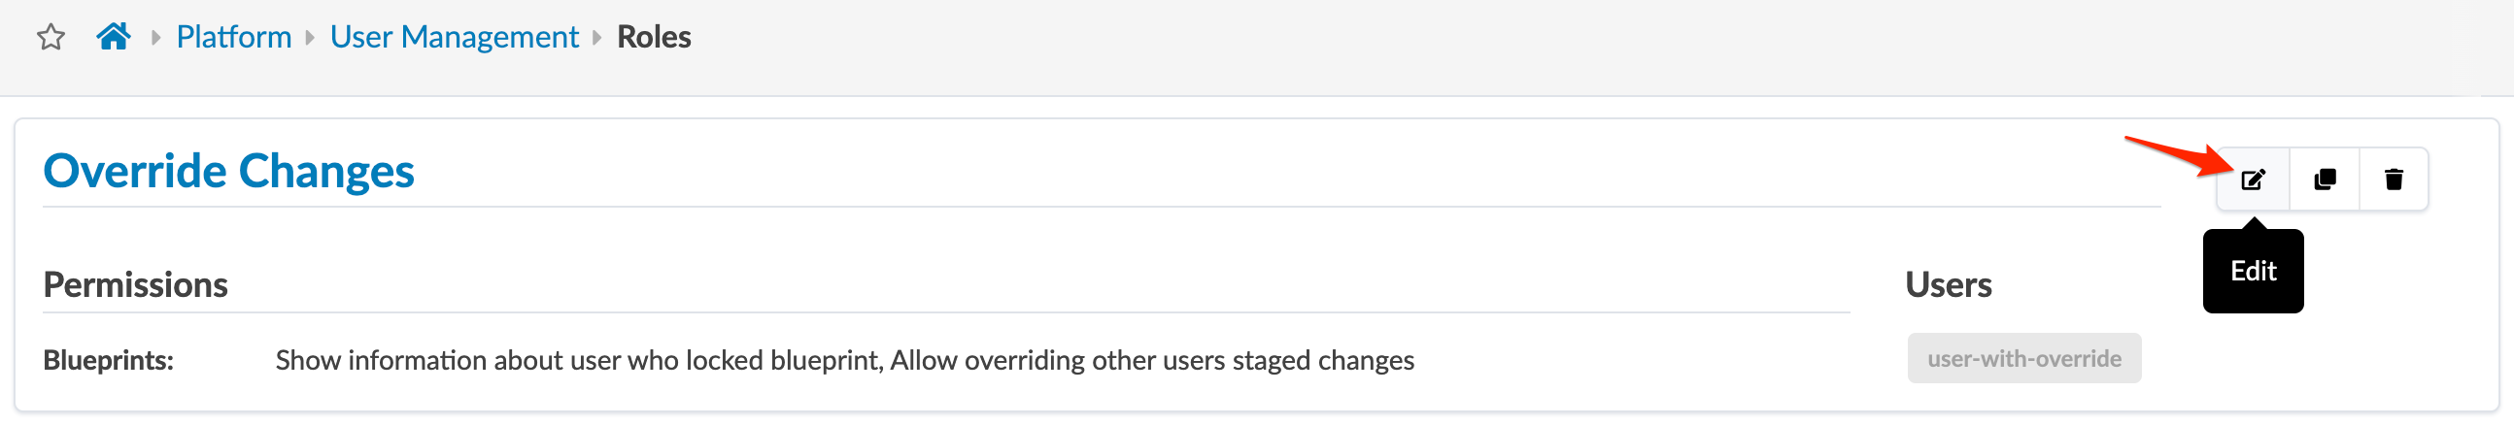Image resolution: width=2514 pixels, height=425 pixels.
Task: Click the Users section heading
Action: point(1948,284)
